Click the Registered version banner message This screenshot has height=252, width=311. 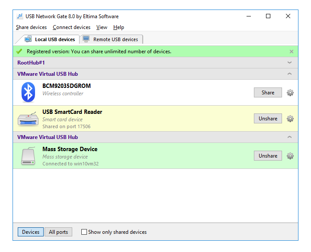pos(99,52)
